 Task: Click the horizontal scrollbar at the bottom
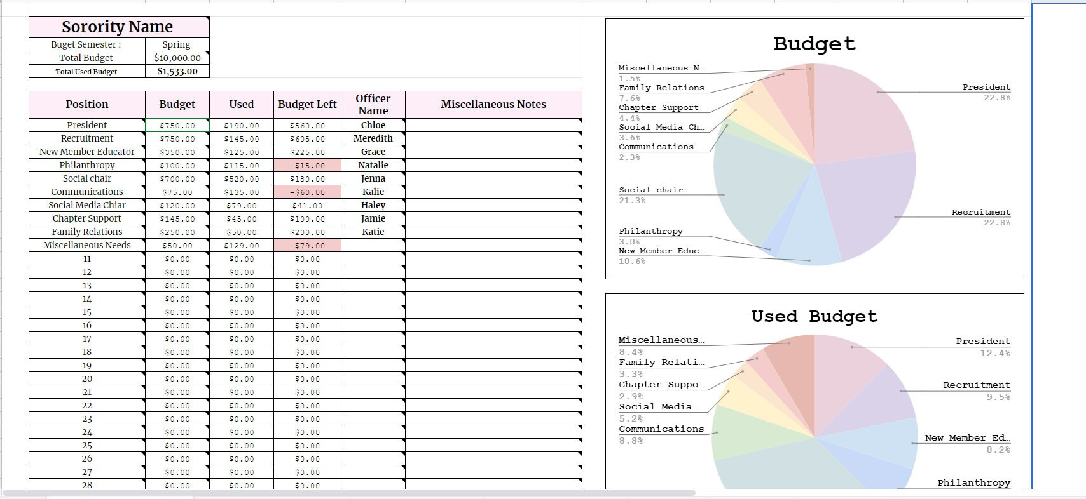(x=349, y=493)
